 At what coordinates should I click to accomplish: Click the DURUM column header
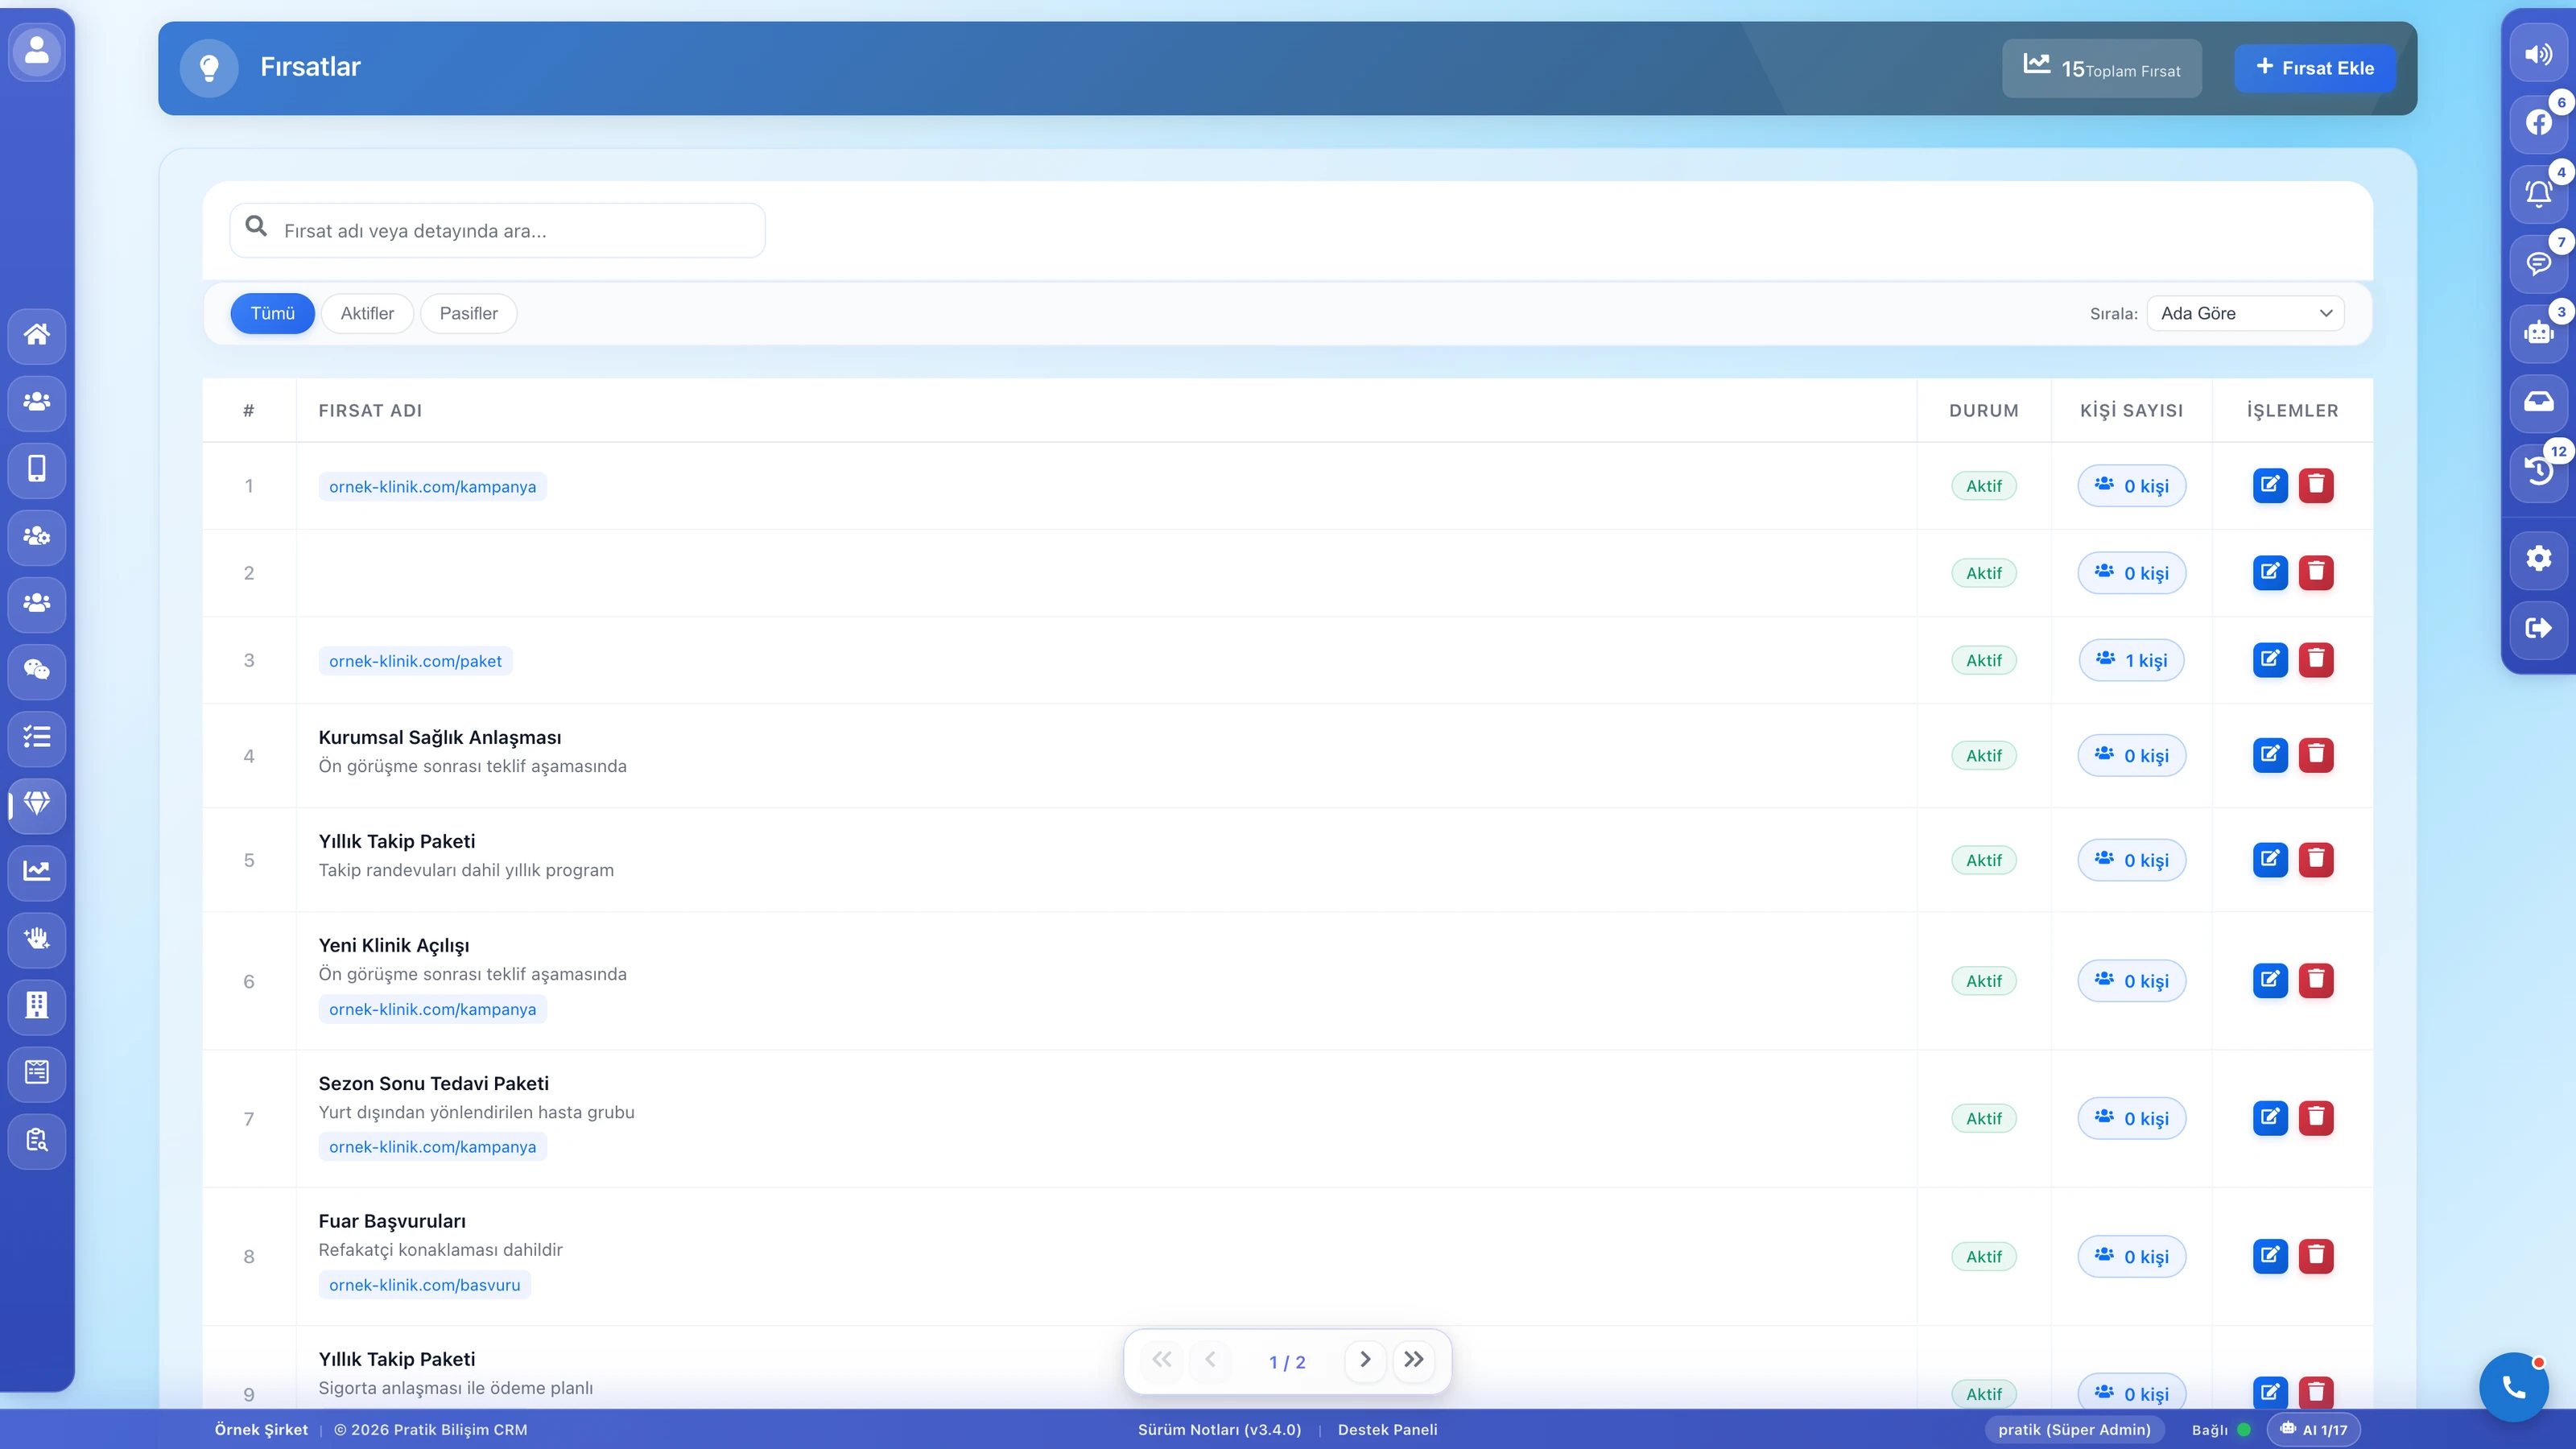pyautogui.click(x=1984, y=411)
